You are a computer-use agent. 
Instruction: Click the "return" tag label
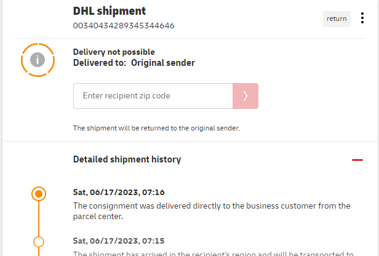(x=337, y=18)
